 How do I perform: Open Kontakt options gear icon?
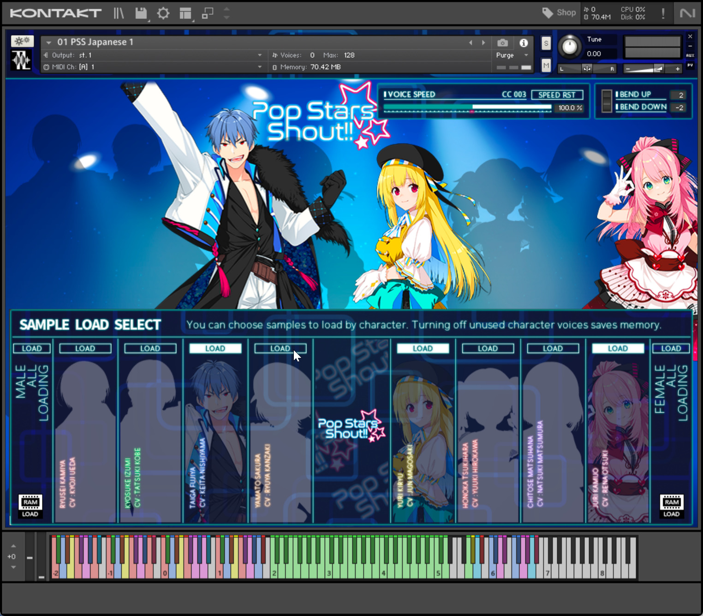(x=163, y=13)
